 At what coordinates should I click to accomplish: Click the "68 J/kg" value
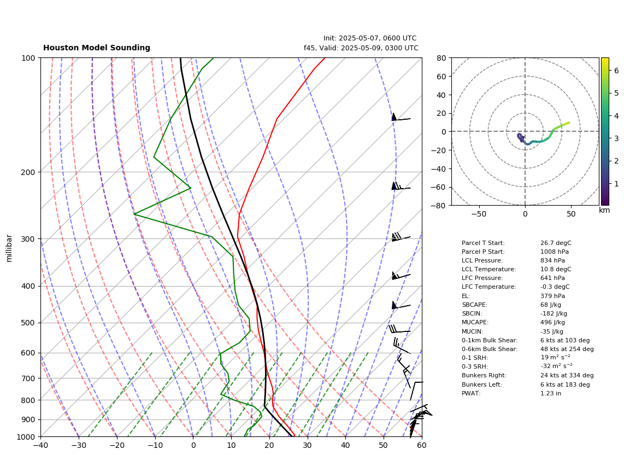550,305
